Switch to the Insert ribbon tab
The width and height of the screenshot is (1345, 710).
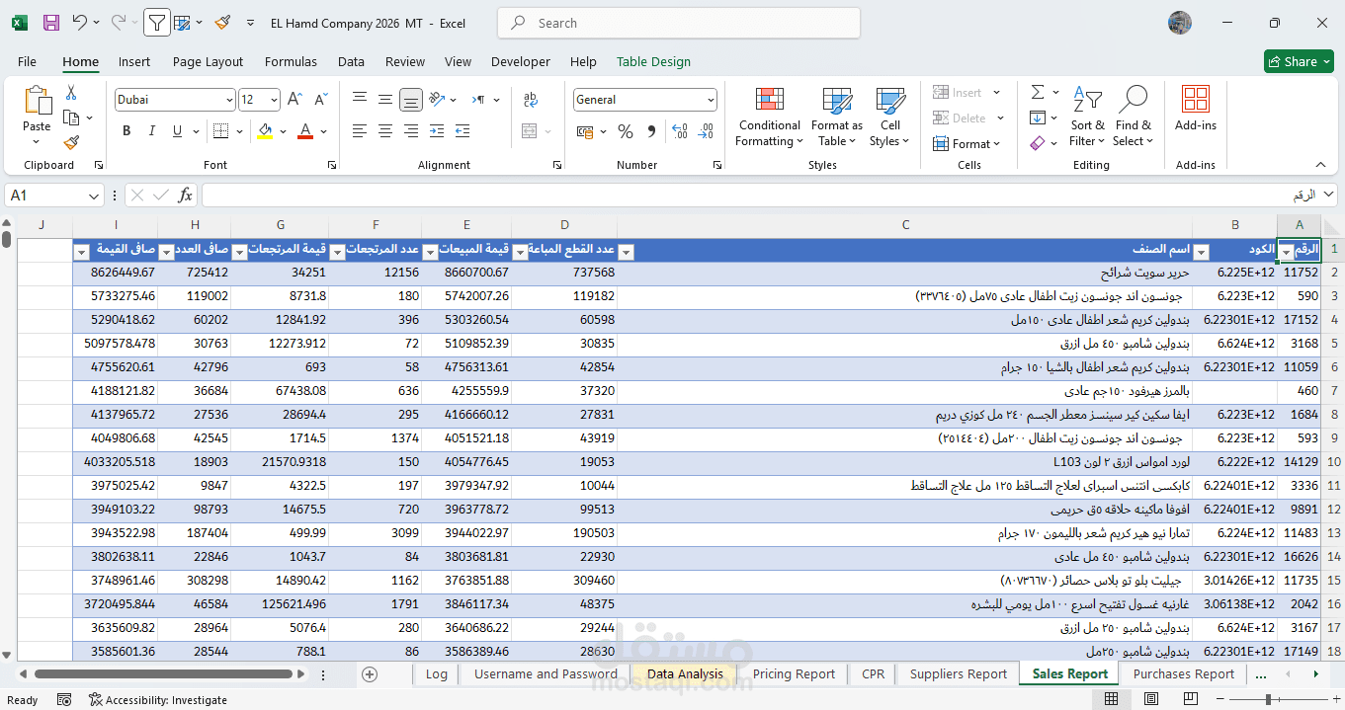point(134,61)
